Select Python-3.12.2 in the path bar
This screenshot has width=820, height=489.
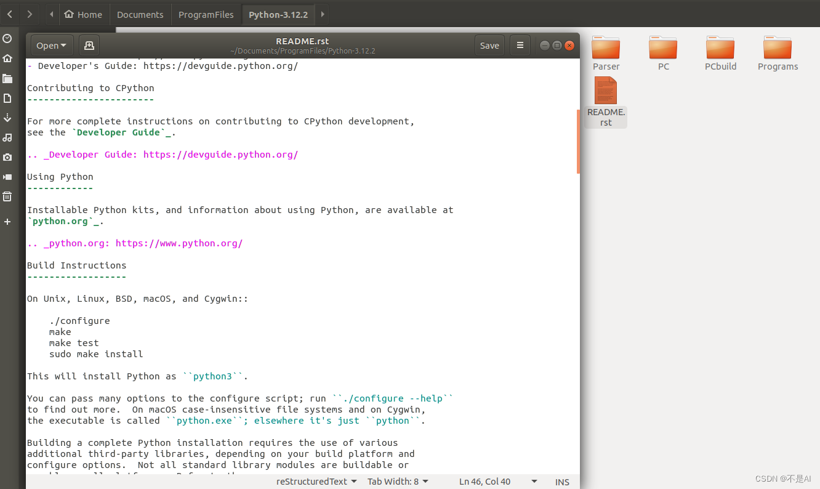pos(278,14)
